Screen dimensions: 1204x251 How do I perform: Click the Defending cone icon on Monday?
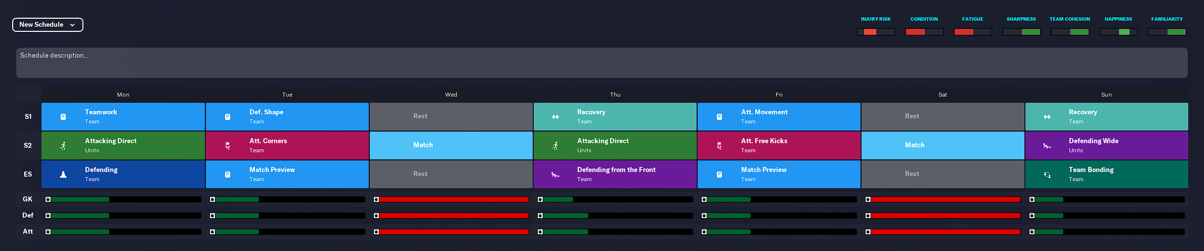tap(63, 175)
